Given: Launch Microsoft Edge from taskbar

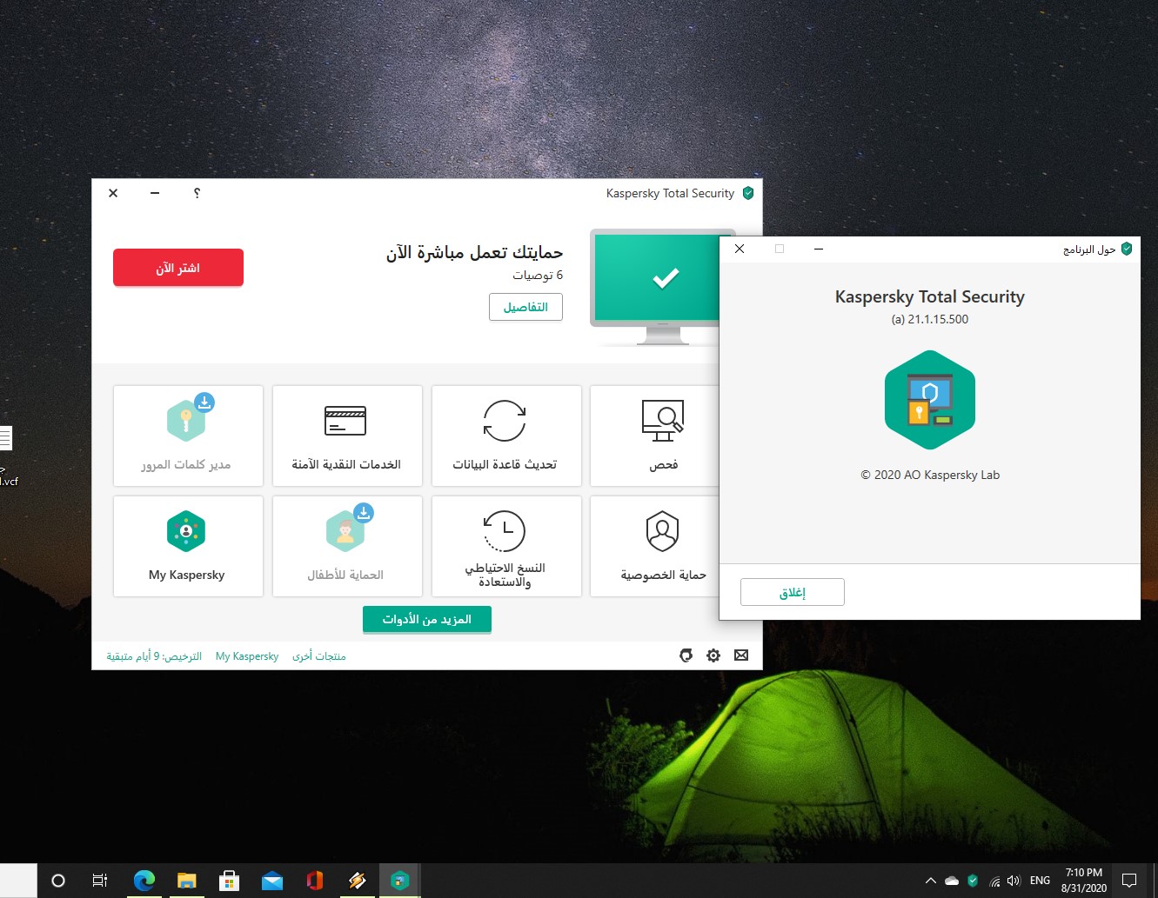Looking at the screenshot, I should [144, 881].
